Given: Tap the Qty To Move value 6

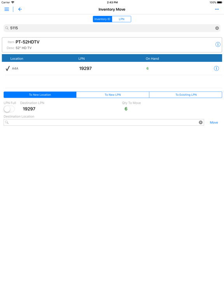Looking at the screenshot, I should tap(126, 109).
